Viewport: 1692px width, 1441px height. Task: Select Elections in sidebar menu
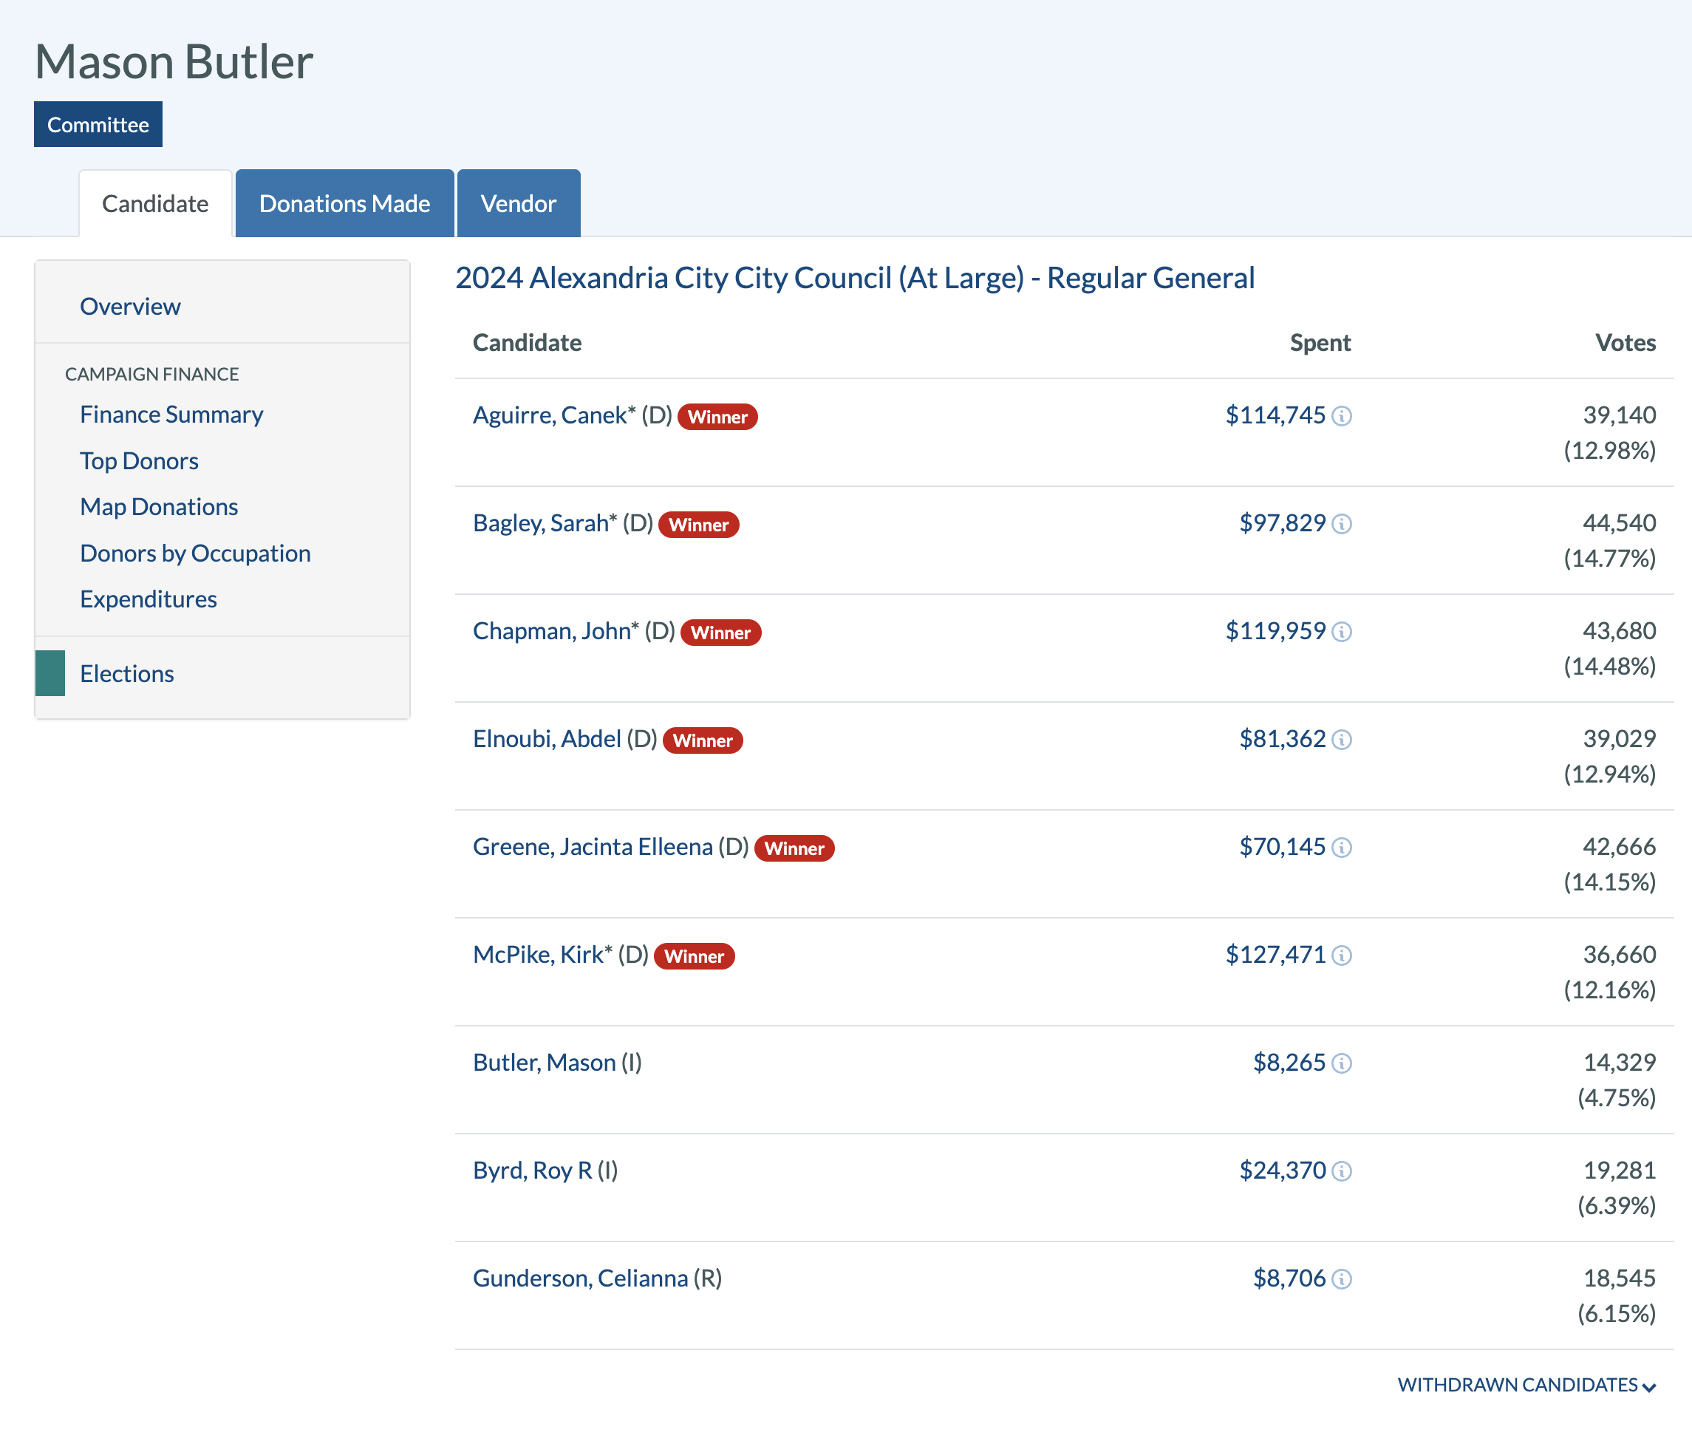126,674
